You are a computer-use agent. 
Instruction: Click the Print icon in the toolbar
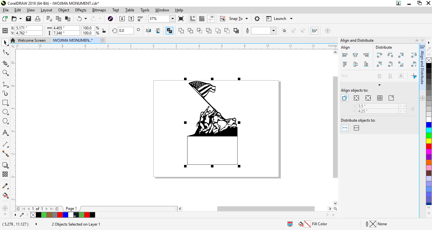pyautogui.click(x=38, y=19)
